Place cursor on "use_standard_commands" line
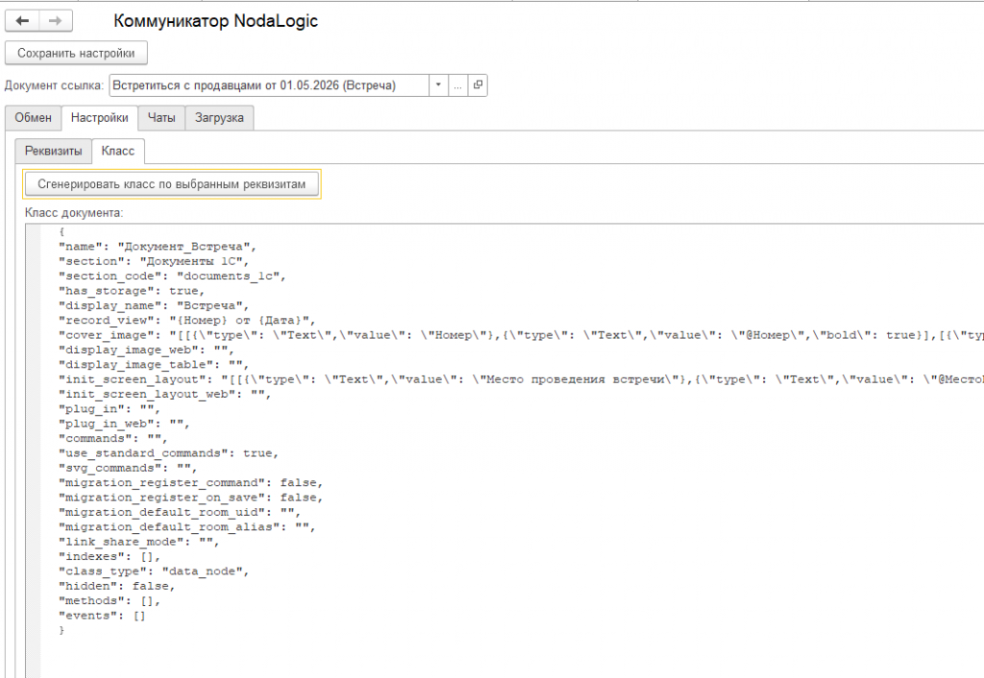 (x=168, y=453)
